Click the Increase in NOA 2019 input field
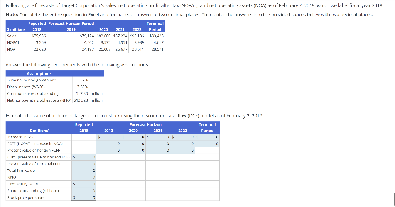The width and height of the screenshot is (395, 207). pyautogui.click(x=108, y=137)
